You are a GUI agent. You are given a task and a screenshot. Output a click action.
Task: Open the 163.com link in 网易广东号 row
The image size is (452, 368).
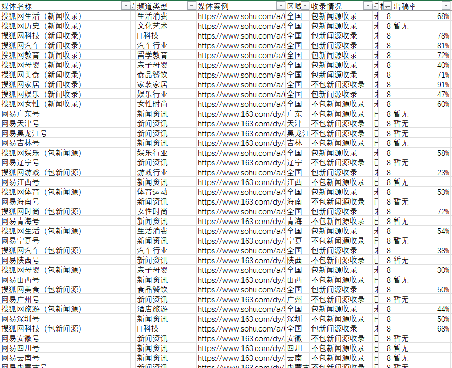click(x=241, y=114)
